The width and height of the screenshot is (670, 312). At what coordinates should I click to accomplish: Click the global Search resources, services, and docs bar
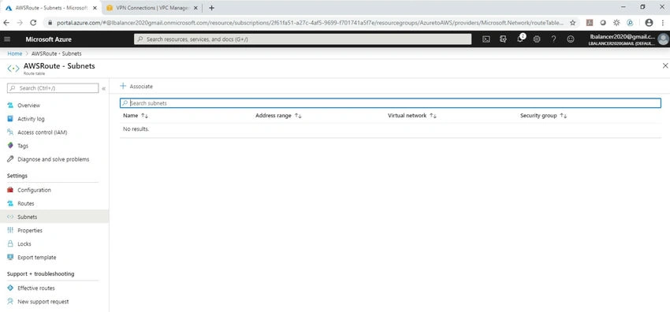click(x=303, y=39)
